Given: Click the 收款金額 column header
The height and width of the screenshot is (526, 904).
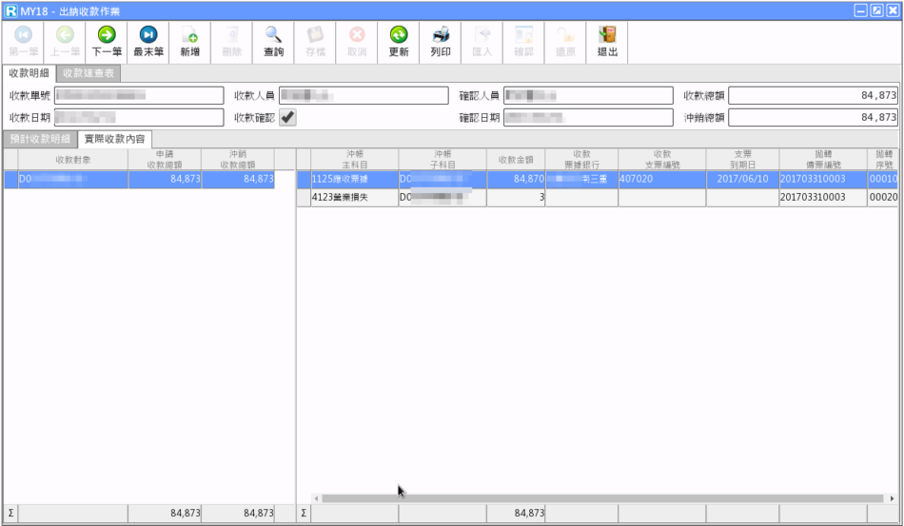Looking at the screenshot, I should [x=516, y=160].
